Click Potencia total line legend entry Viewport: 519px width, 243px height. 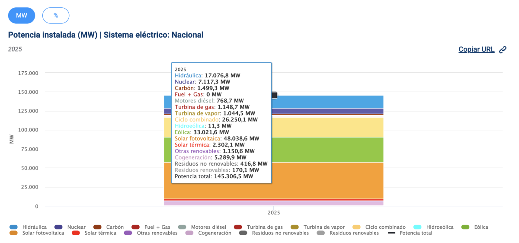pyautogui.click(x=410, y=233)
